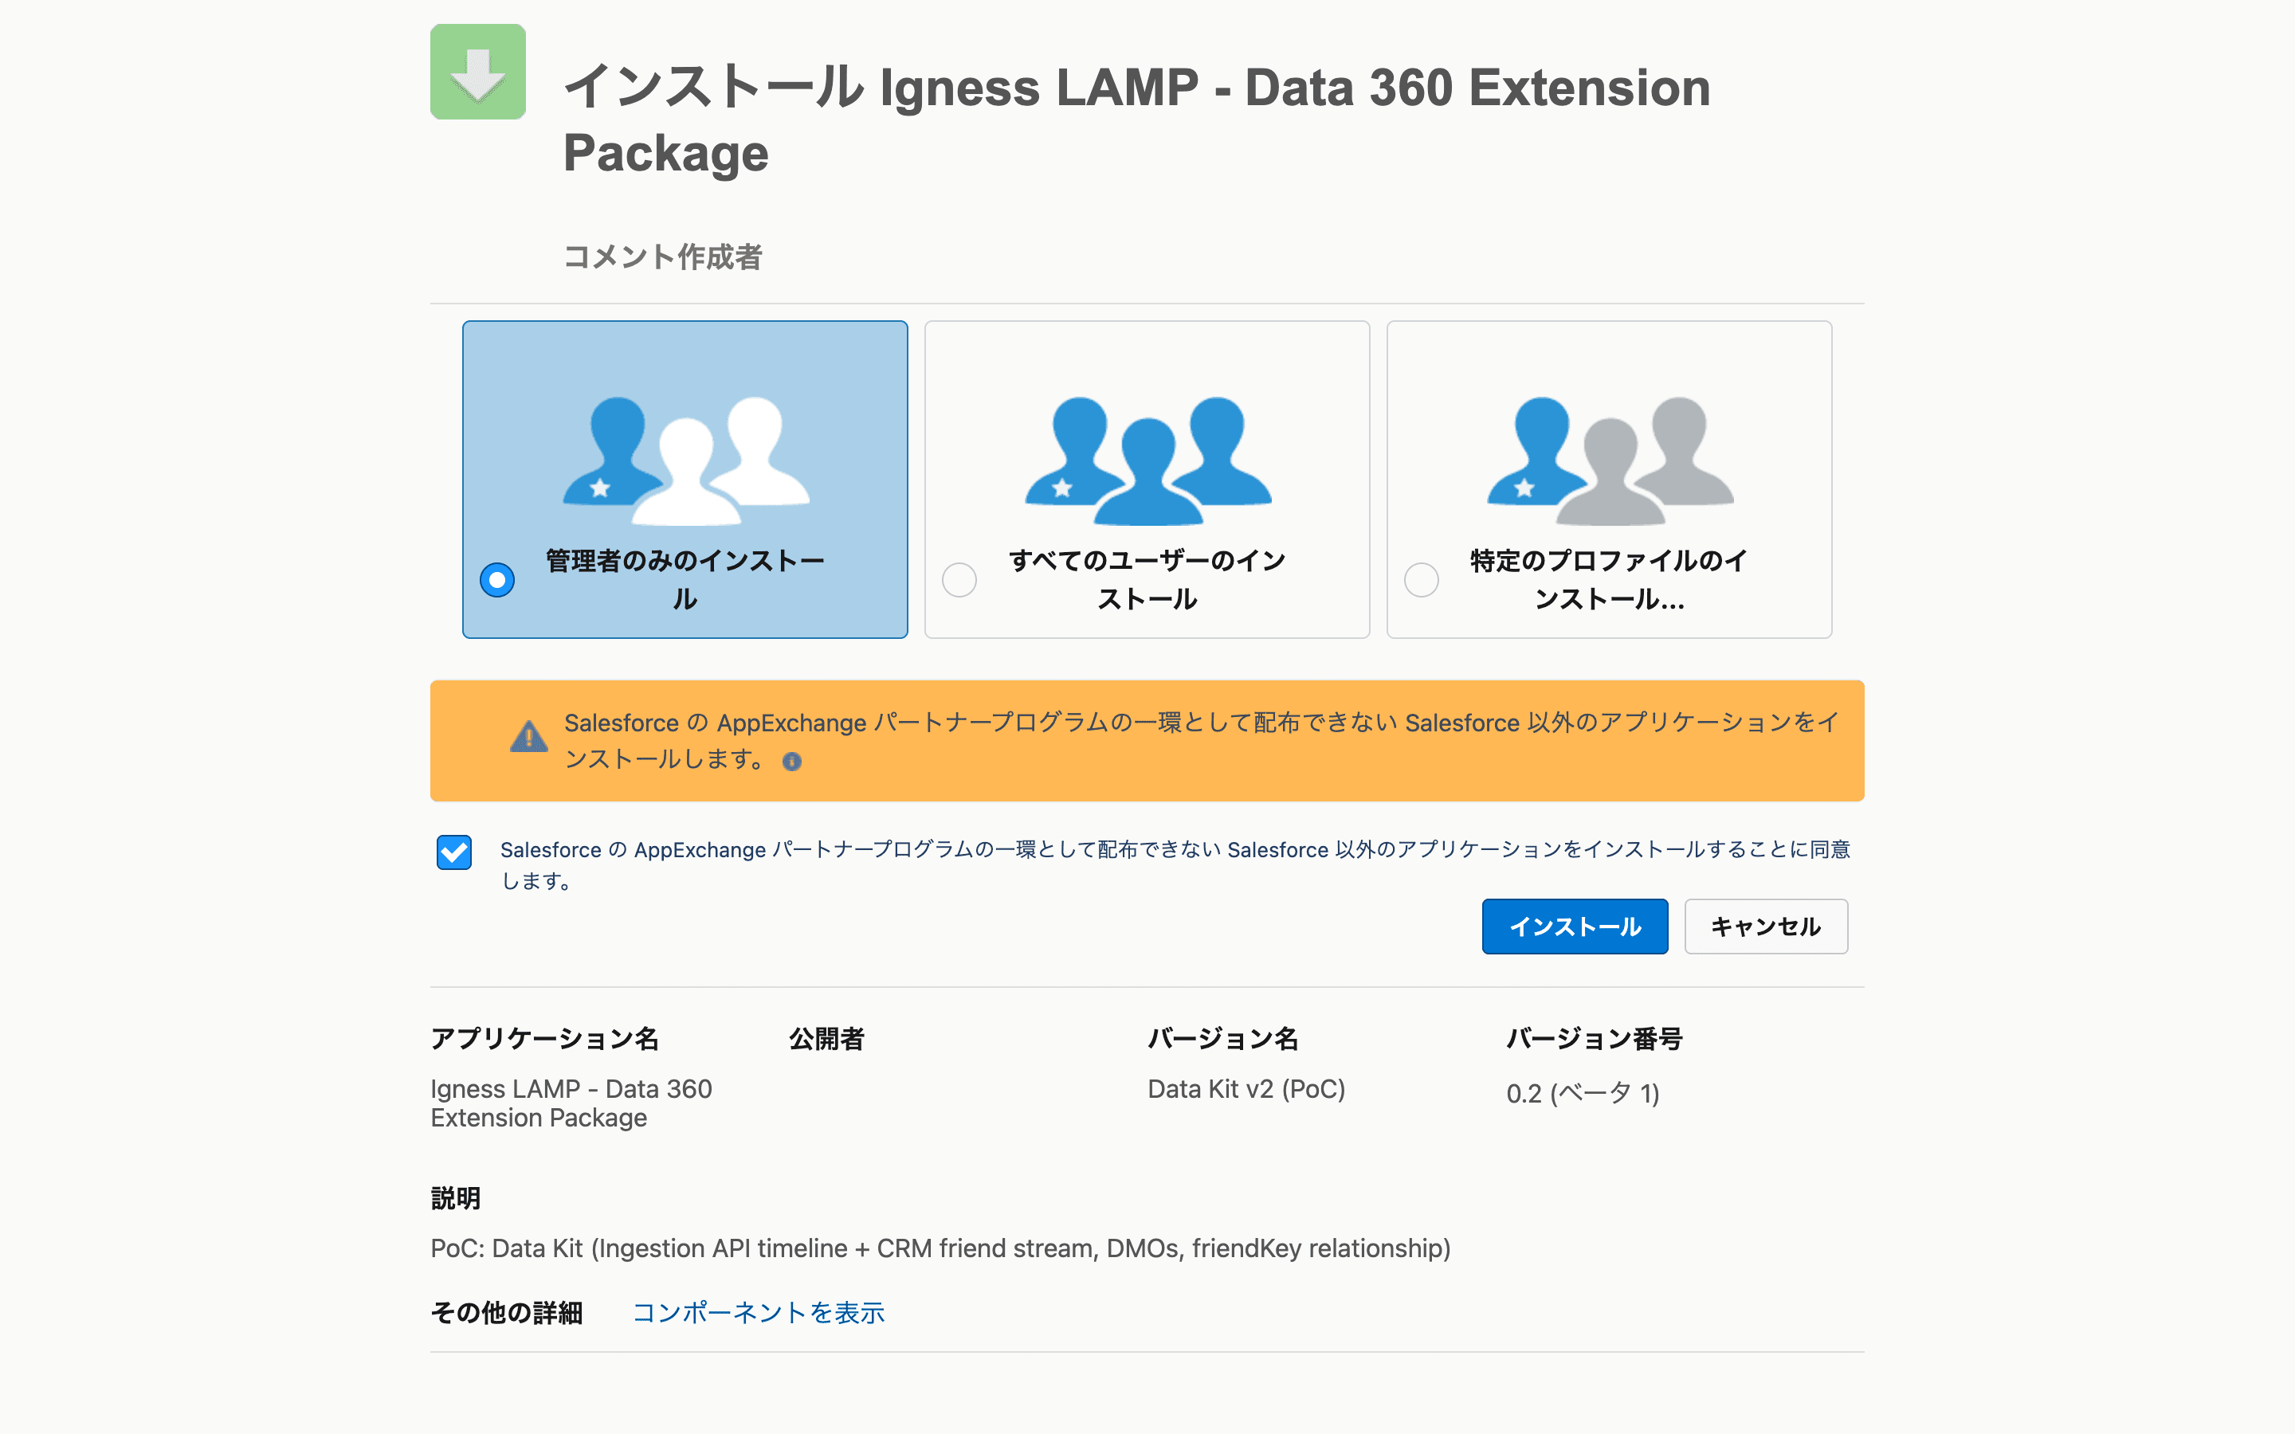Click the agreement text beside the checkbox
The width and height of the screenshot is (2295, 1434).
1175,865
